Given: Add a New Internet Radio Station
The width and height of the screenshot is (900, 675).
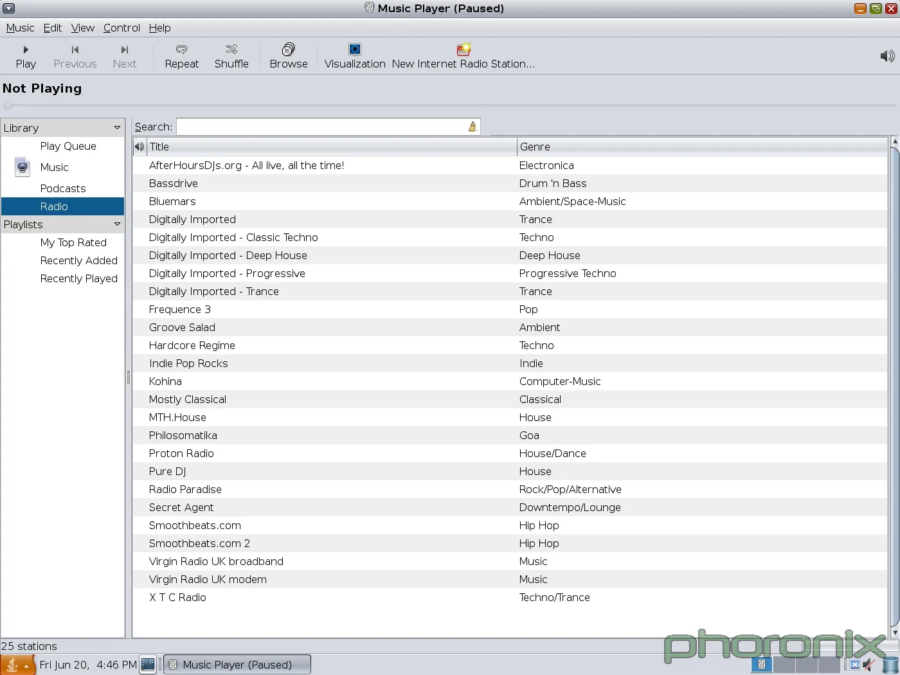Looking at the screenshot, I should (464, 57).
